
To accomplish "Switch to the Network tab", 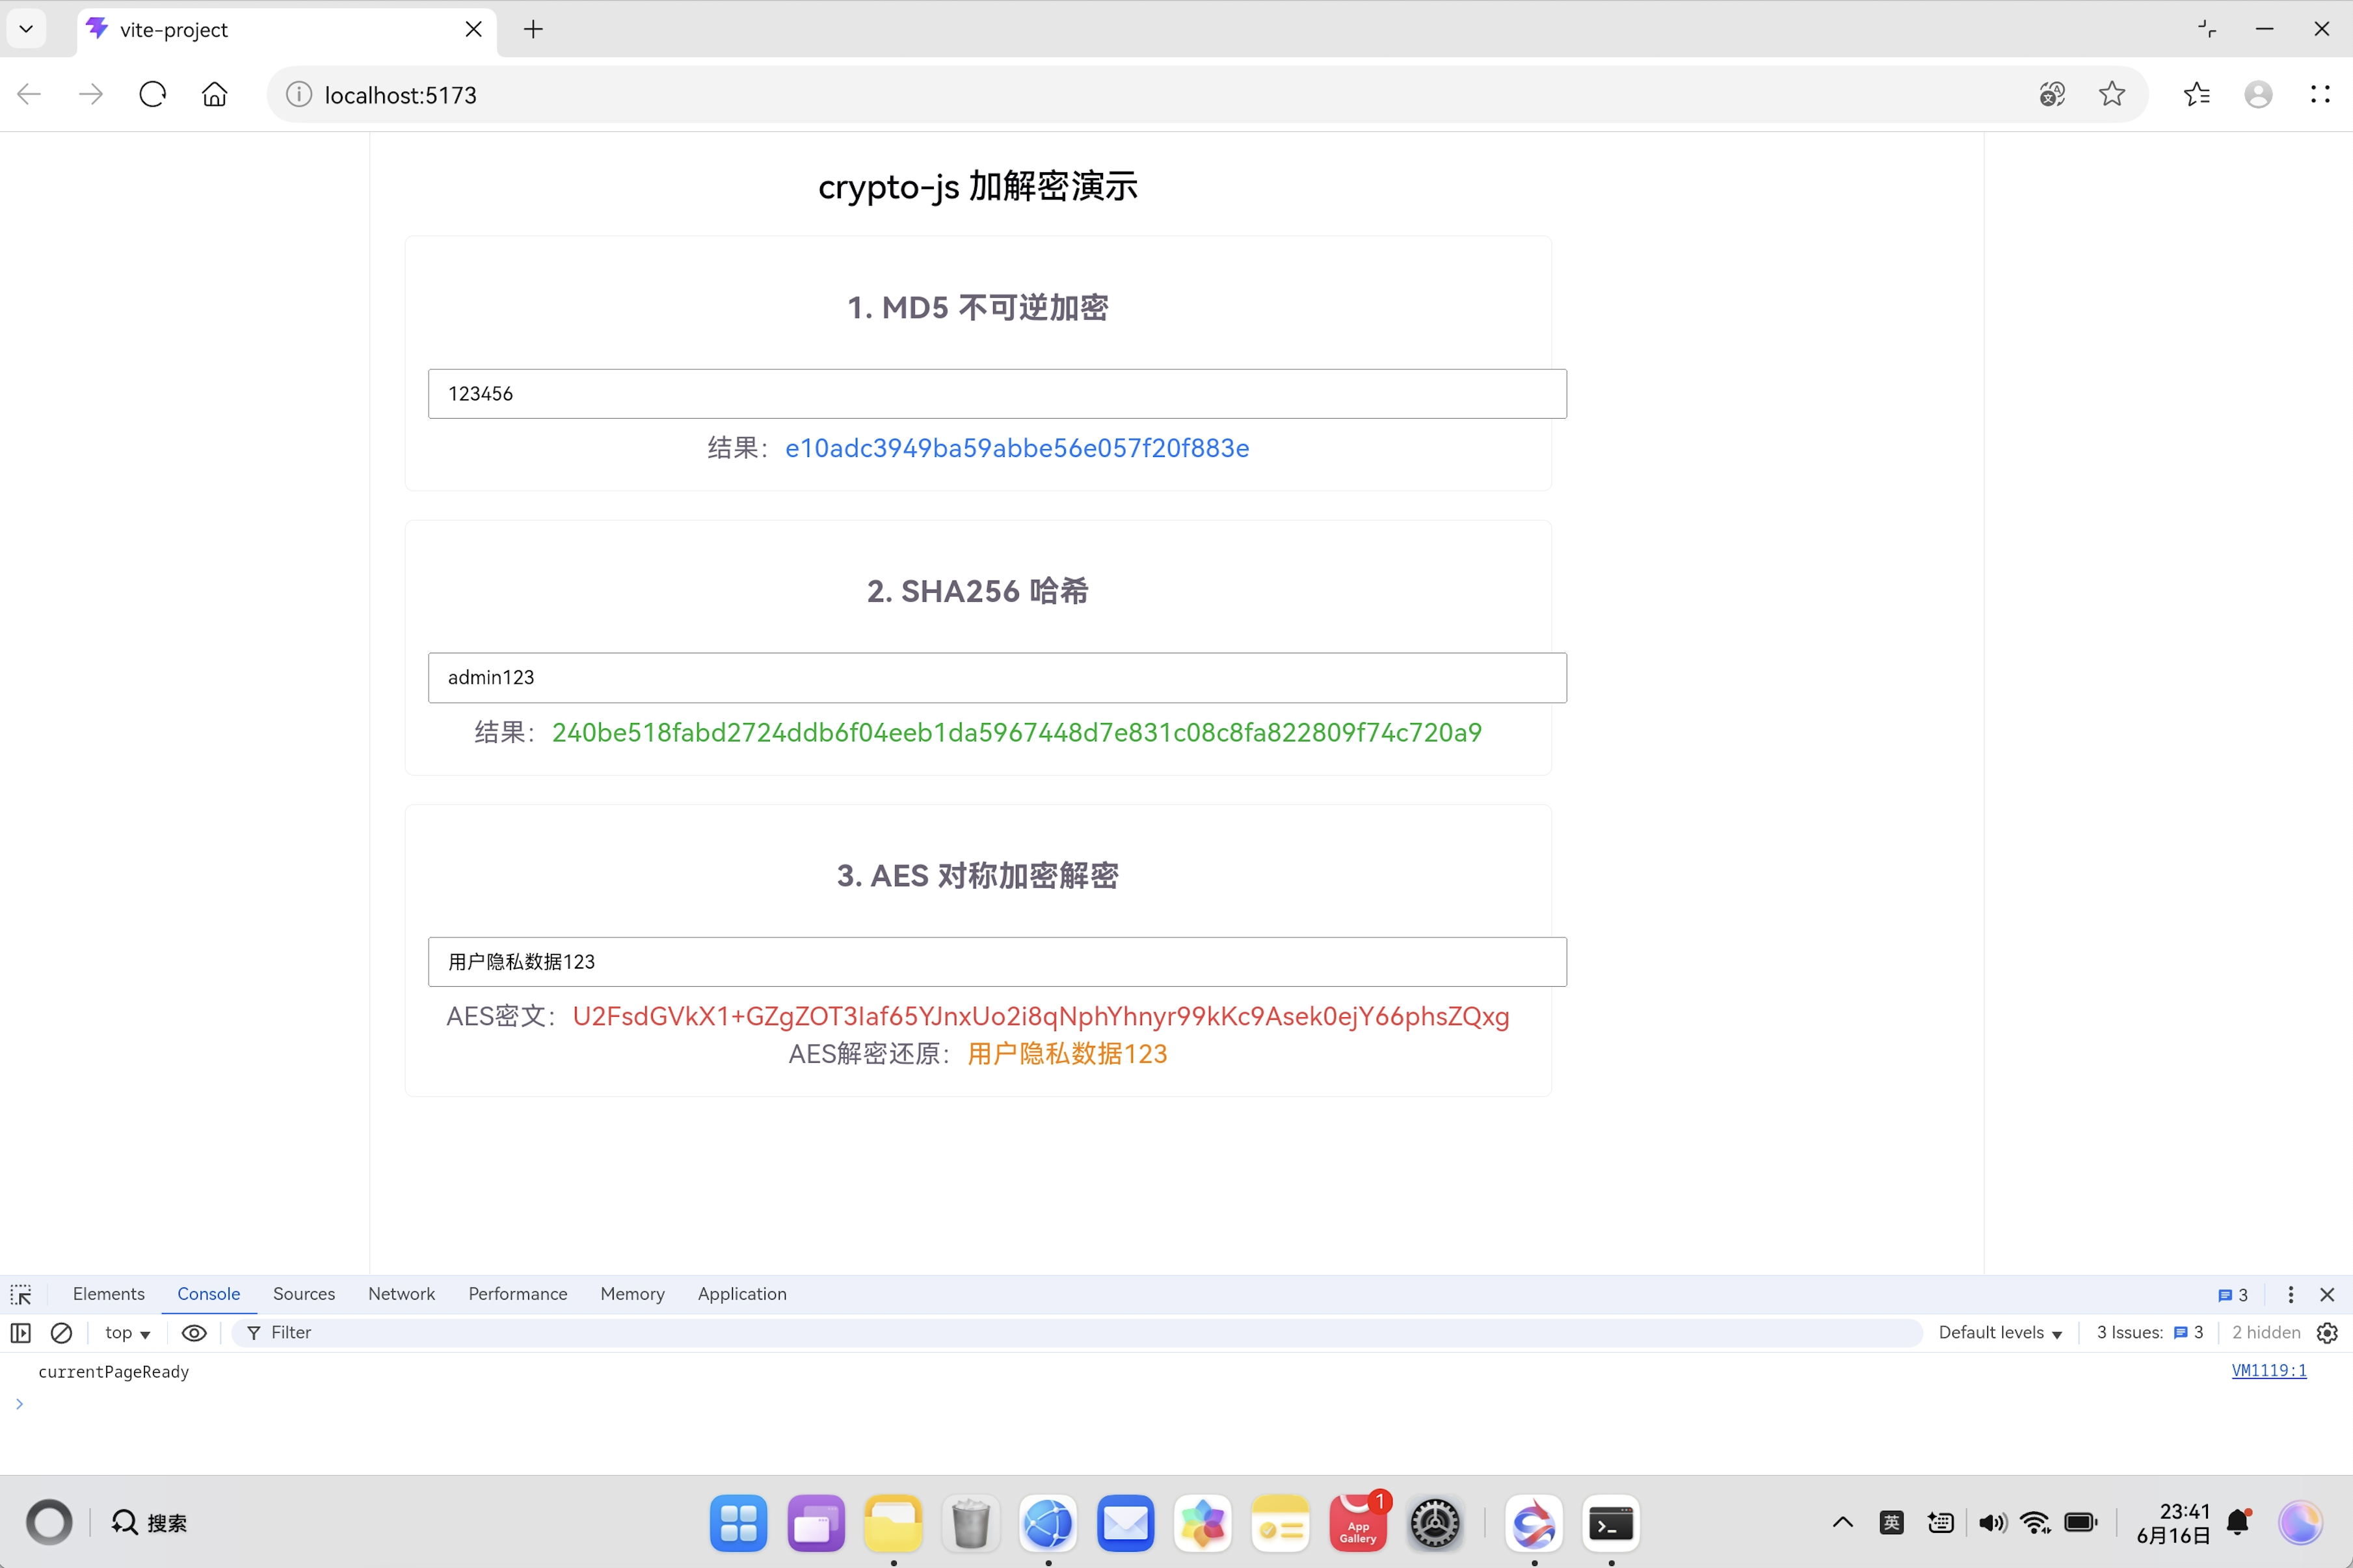I will coord(401,1294).
